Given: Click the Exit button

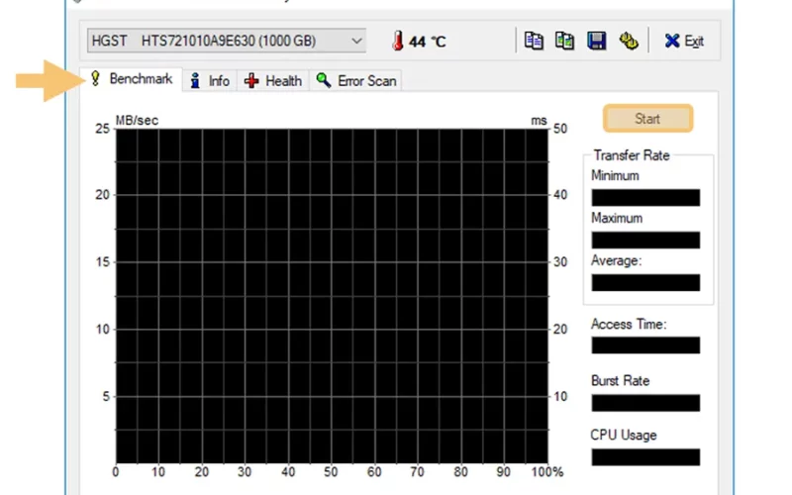Looking at the screenshot, I should pyautogui.click(x=684, y=41).
